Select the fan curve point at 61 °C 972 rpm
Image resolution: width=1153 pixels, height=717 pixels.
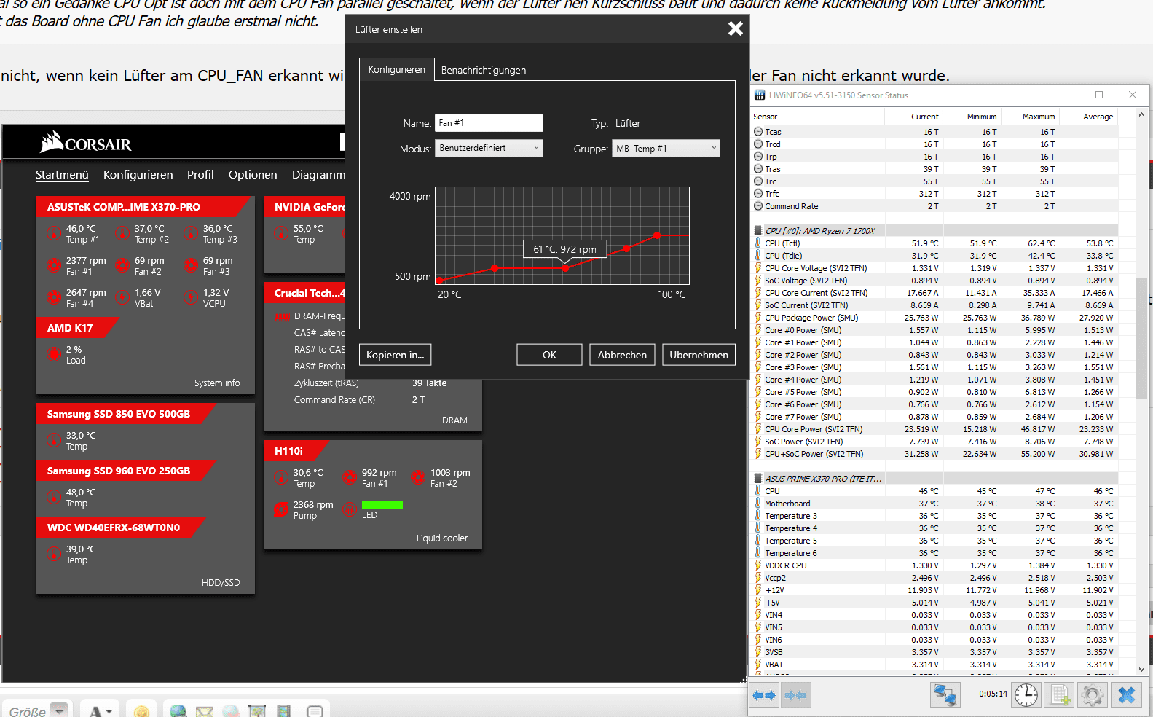(x=565, y=268)
